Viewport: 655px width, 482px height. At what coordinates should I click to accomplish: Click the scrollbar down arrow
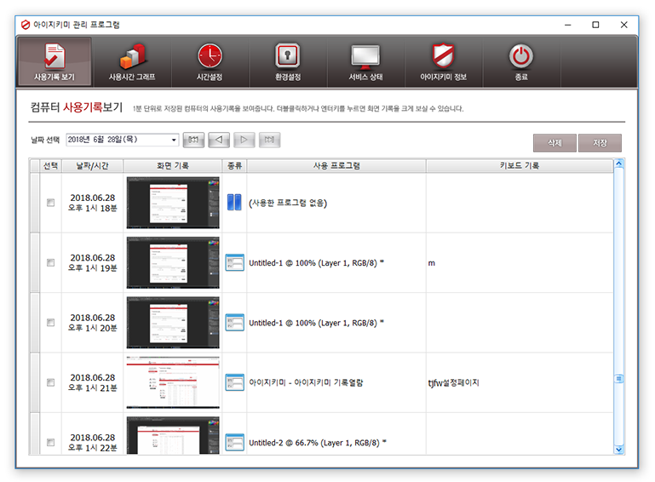(618, 450)
